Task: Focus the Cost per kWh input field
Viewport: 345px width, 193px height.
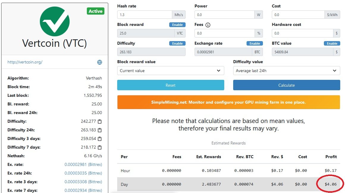Action: tap(298, 15)
